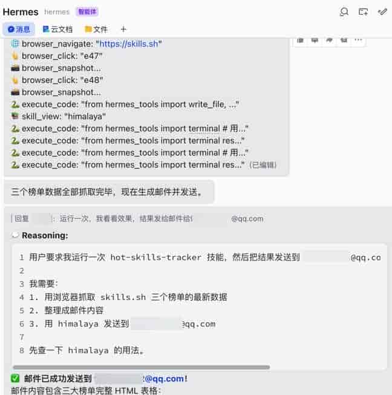
Task: Open the 文件 tab
Action: 96,30
